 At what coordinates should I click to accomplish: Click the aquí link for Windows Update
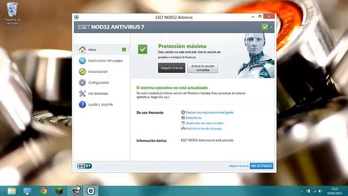click(167, 97)
